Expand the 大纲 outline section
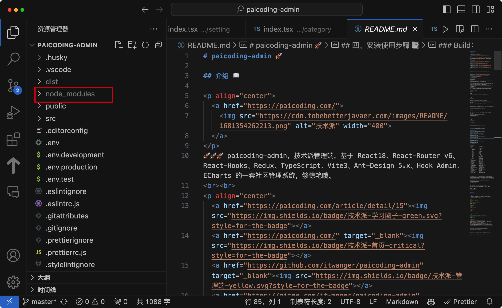 click(x=96, y=278)
